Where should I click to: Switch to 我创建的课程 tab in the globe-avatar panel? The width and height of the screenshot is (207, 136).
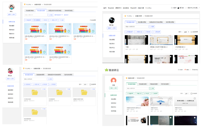142,22
